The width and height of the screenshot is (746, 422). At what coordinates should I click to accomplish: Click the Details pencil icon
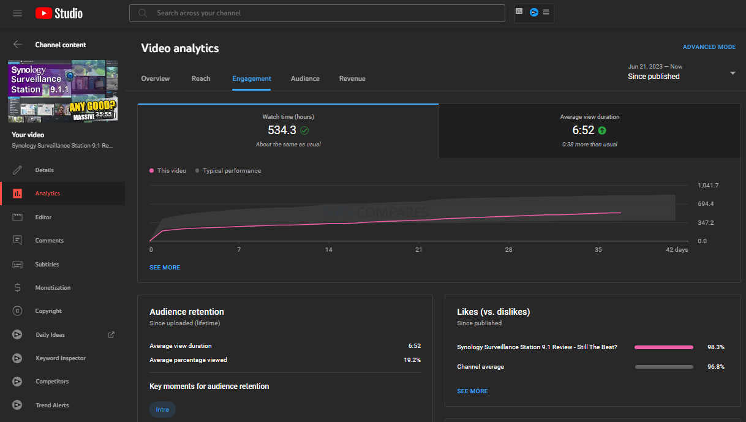(x=17, y=170)
